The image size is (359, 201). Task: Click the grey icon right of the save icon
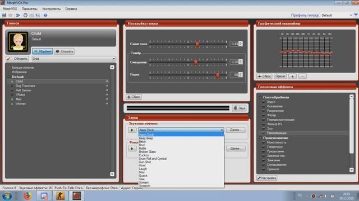tap(11, 15)
